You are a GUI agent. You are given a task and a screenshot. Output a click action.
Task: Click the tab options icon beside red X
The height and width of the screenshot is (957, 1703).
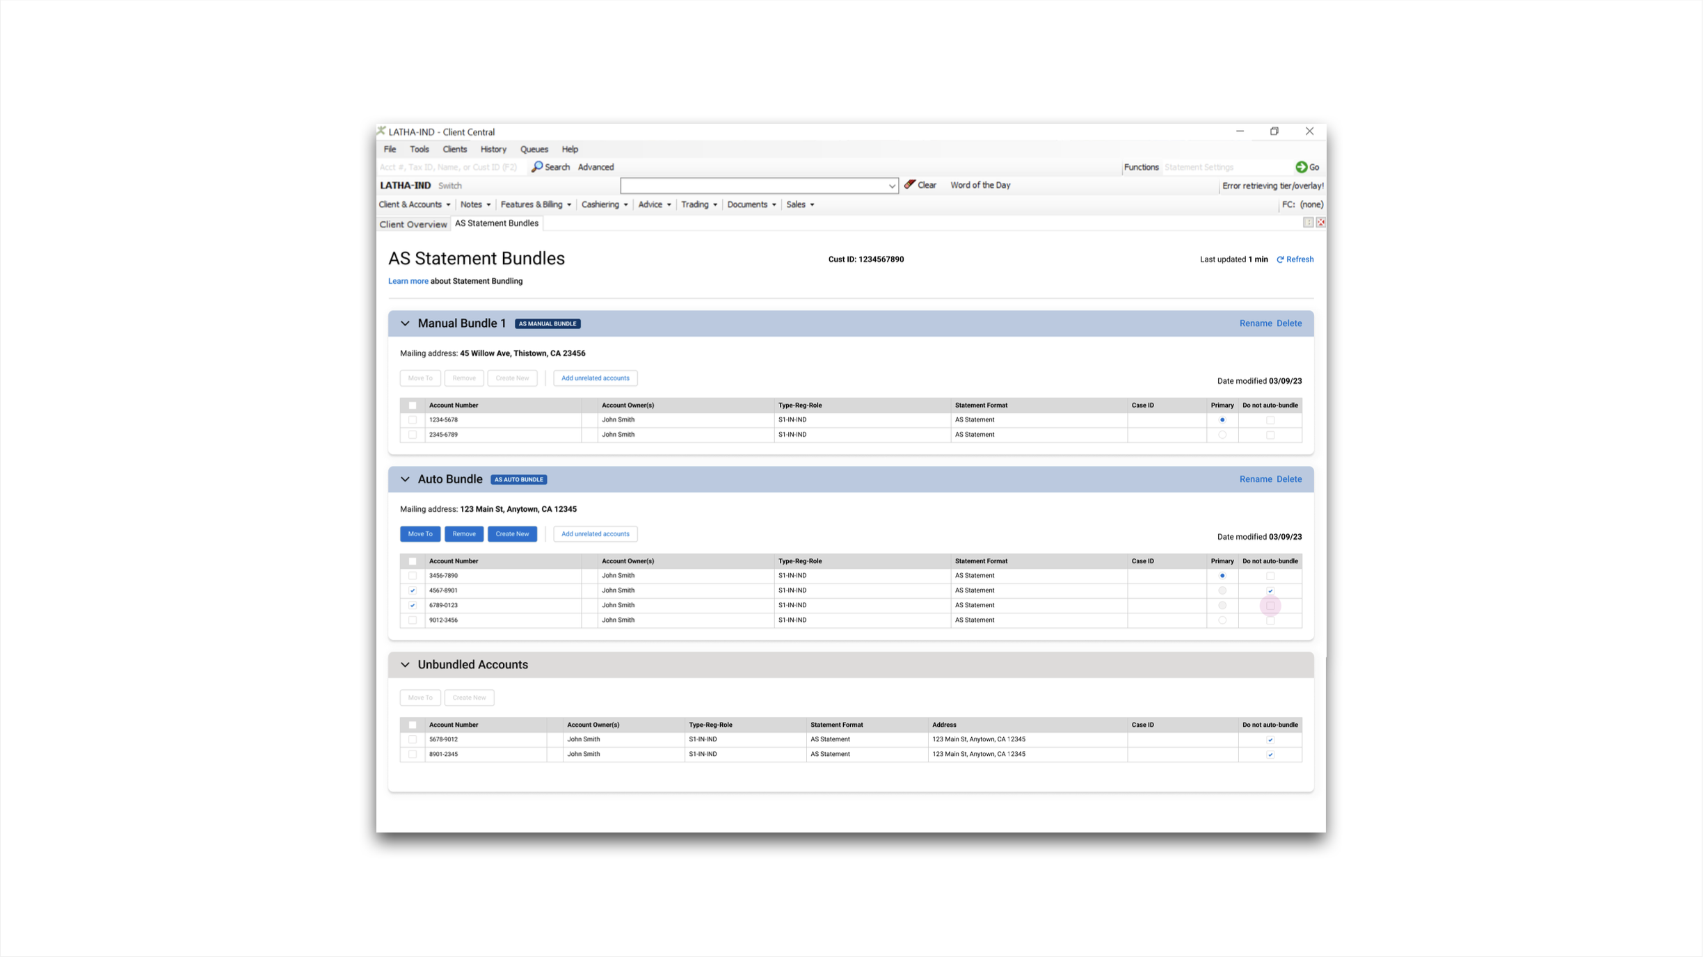1308,223
